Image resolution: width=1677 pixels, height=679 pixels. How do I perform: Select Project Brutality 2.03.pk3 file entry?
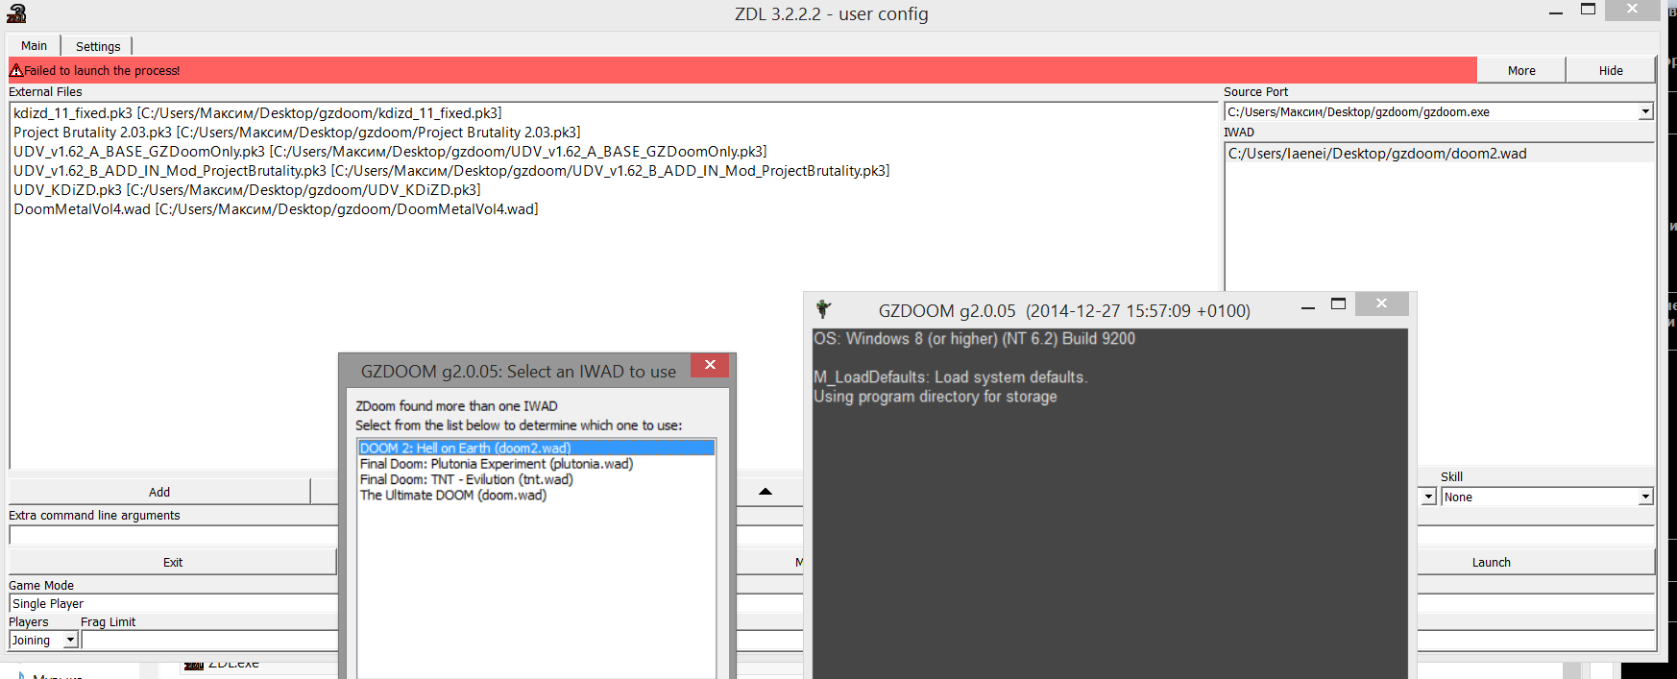tap(297, 133)
